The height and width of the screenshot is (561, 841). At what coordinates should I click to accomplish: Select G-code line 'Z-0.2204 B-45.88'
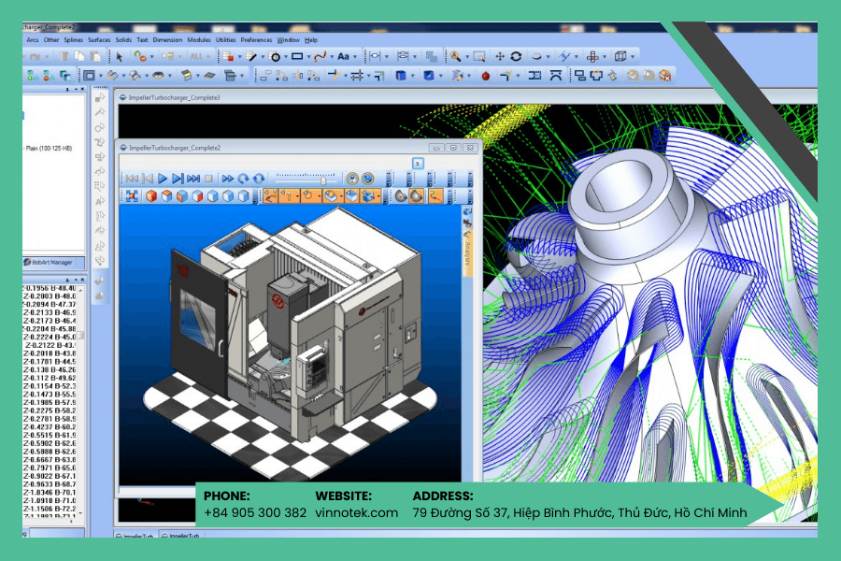50,328
